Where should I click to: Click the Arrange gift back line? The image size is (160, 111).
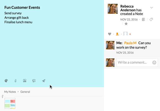16,18
